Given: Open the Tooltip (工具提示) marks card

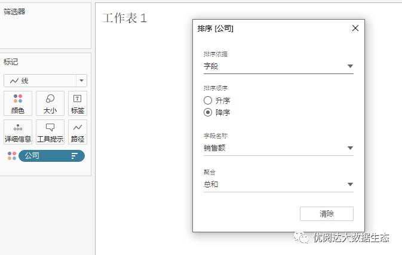Looking at the screenshot, I should coord(50,132).
